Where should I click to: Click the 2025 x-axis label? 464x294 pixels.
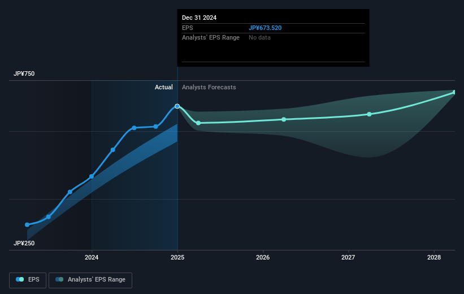[177, 257]
